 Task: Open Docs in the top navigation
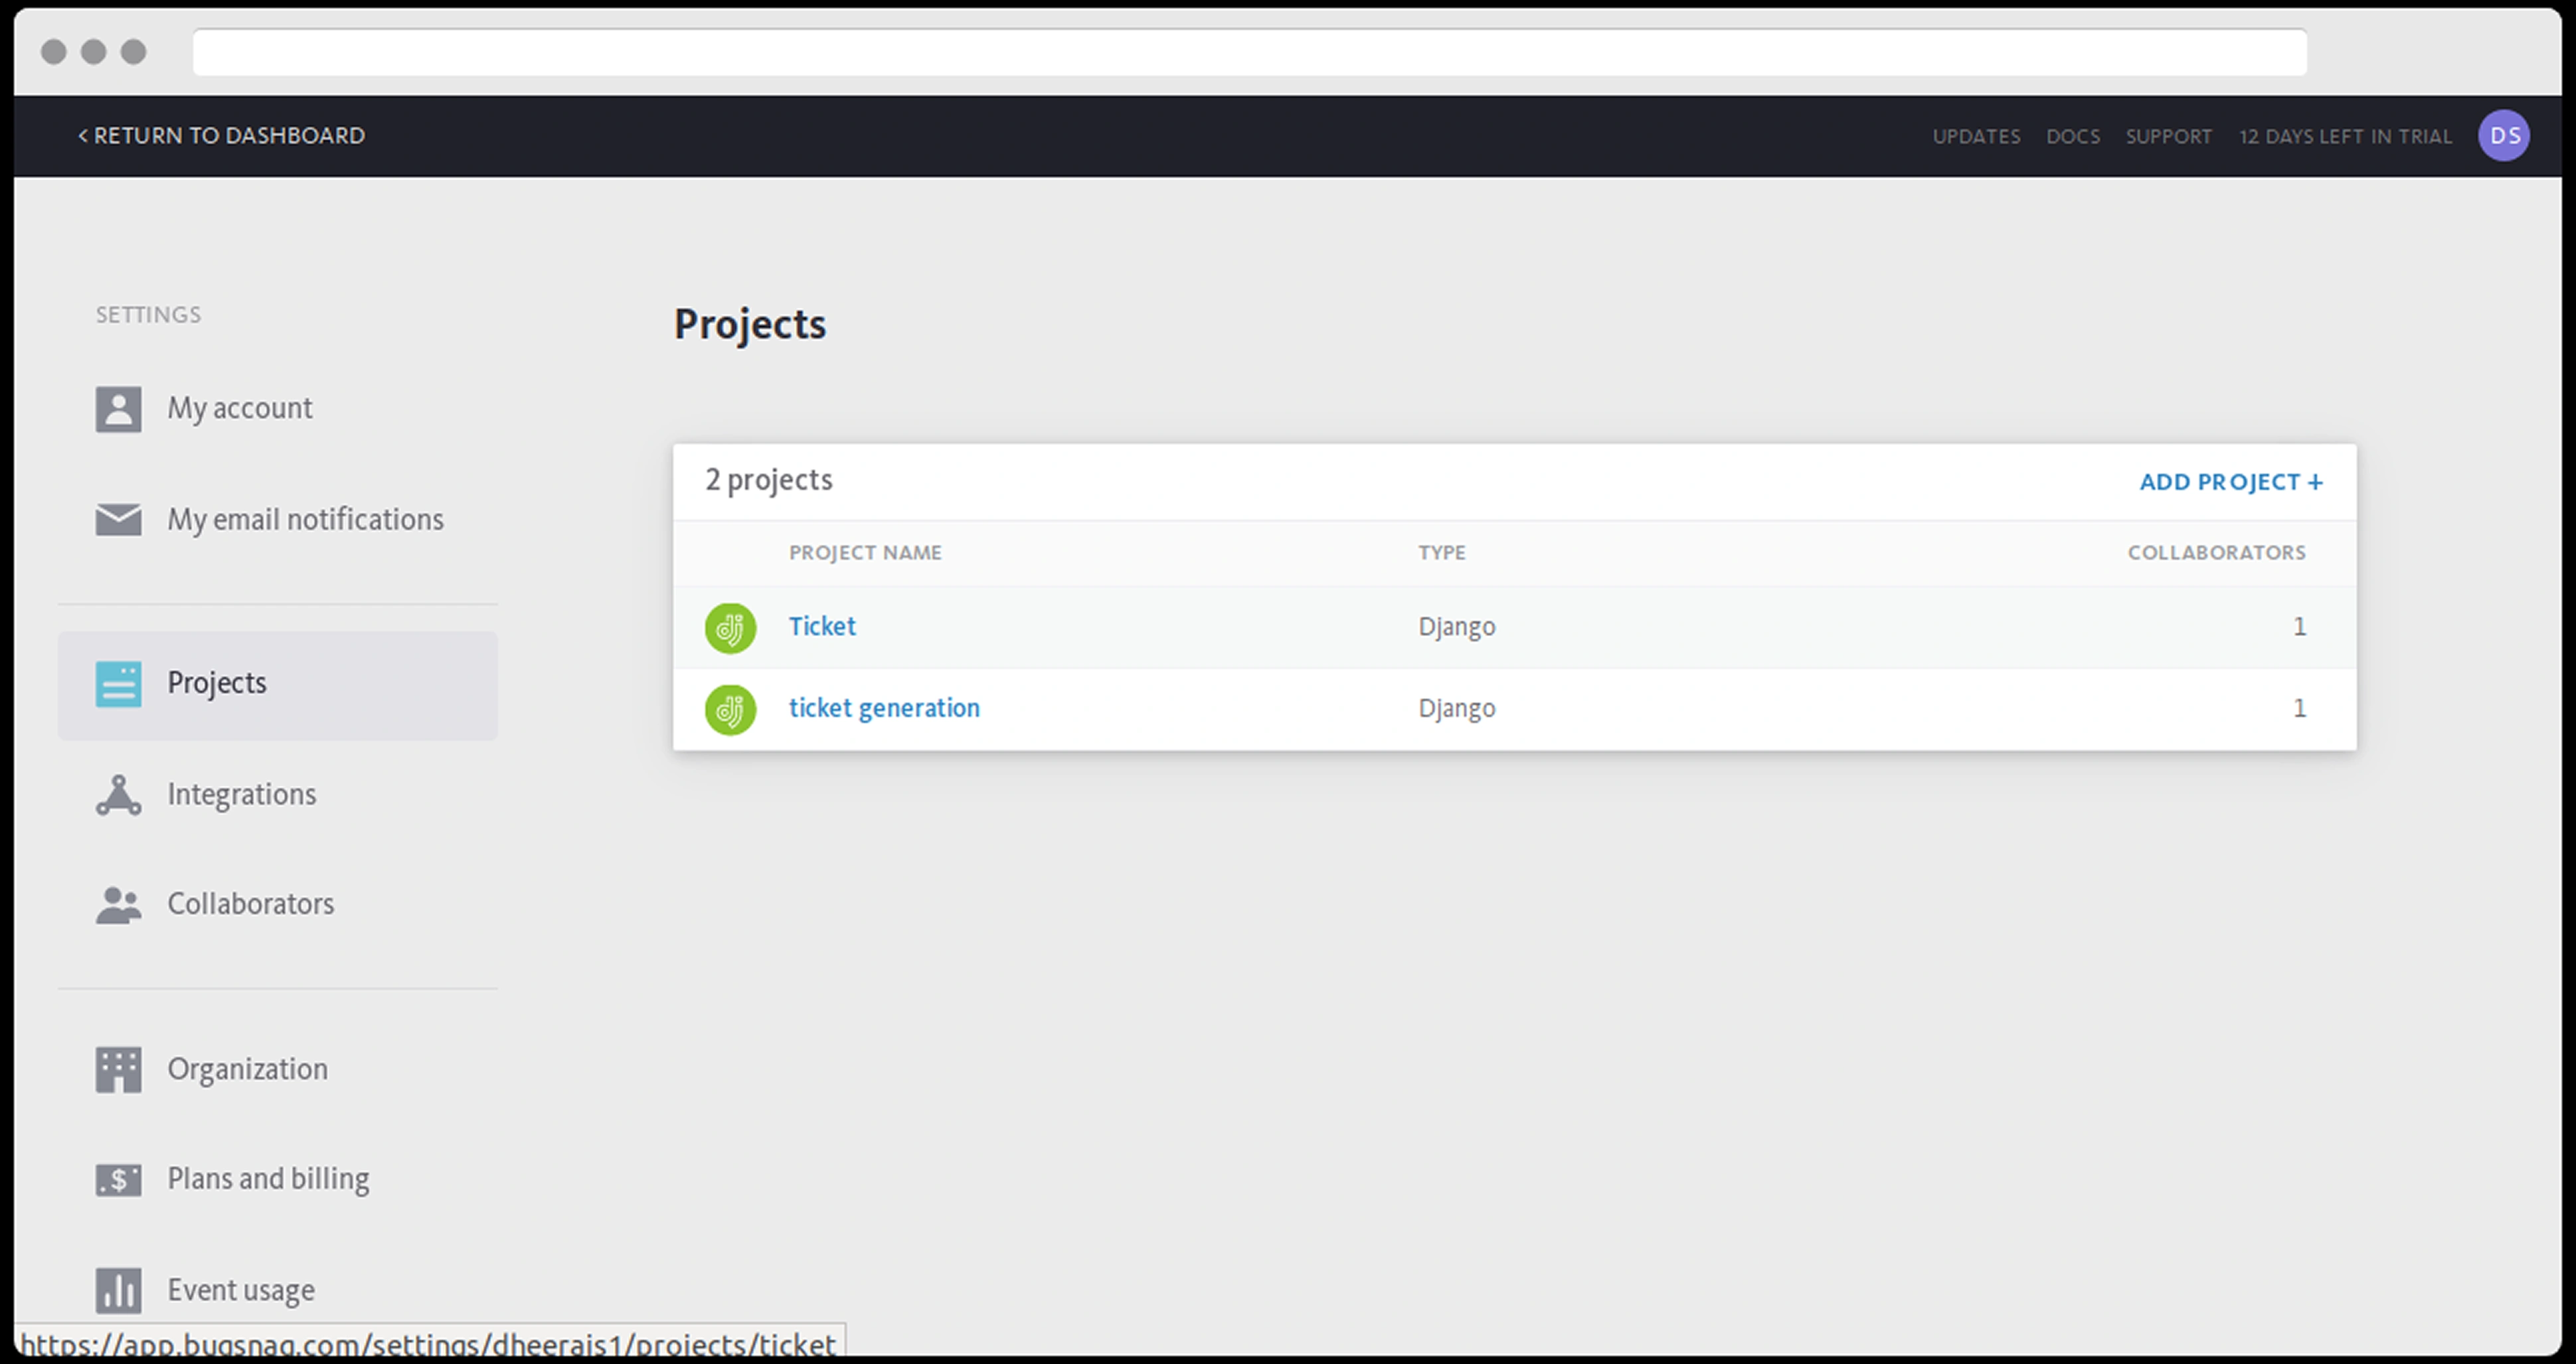point(2072,137)
